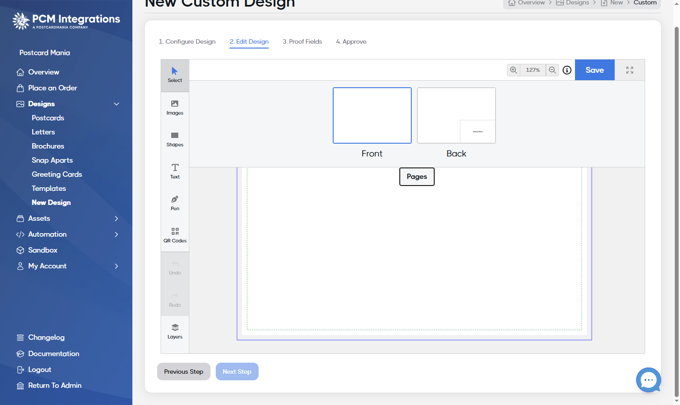Open the QR Codes tool
Screen dimensions: 680x405
click(x=175, y=235)
